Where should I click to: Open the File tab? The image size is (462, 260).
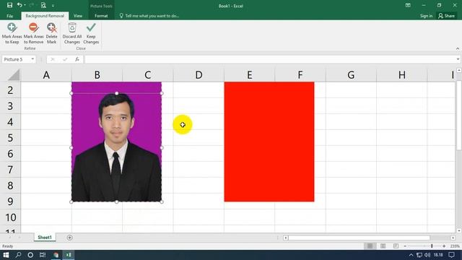(9, 16)
